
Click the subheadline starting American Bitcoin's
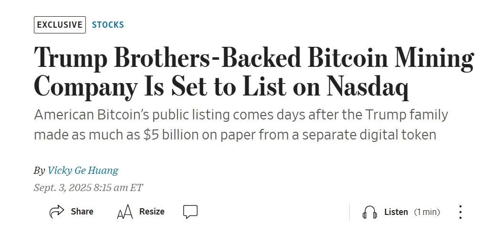[241, 125]
